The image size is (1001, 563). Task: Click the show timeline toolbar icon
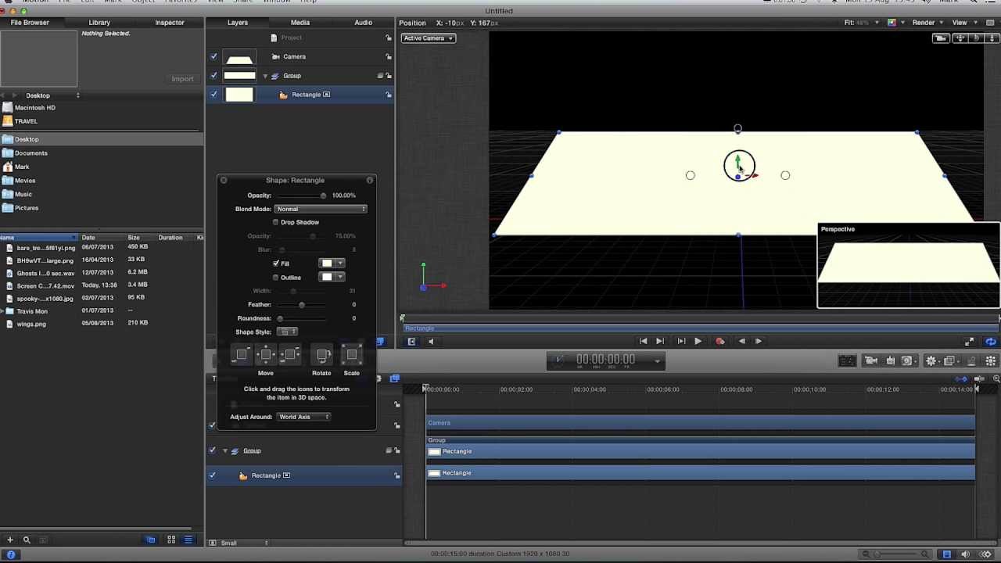pos(947,554)
